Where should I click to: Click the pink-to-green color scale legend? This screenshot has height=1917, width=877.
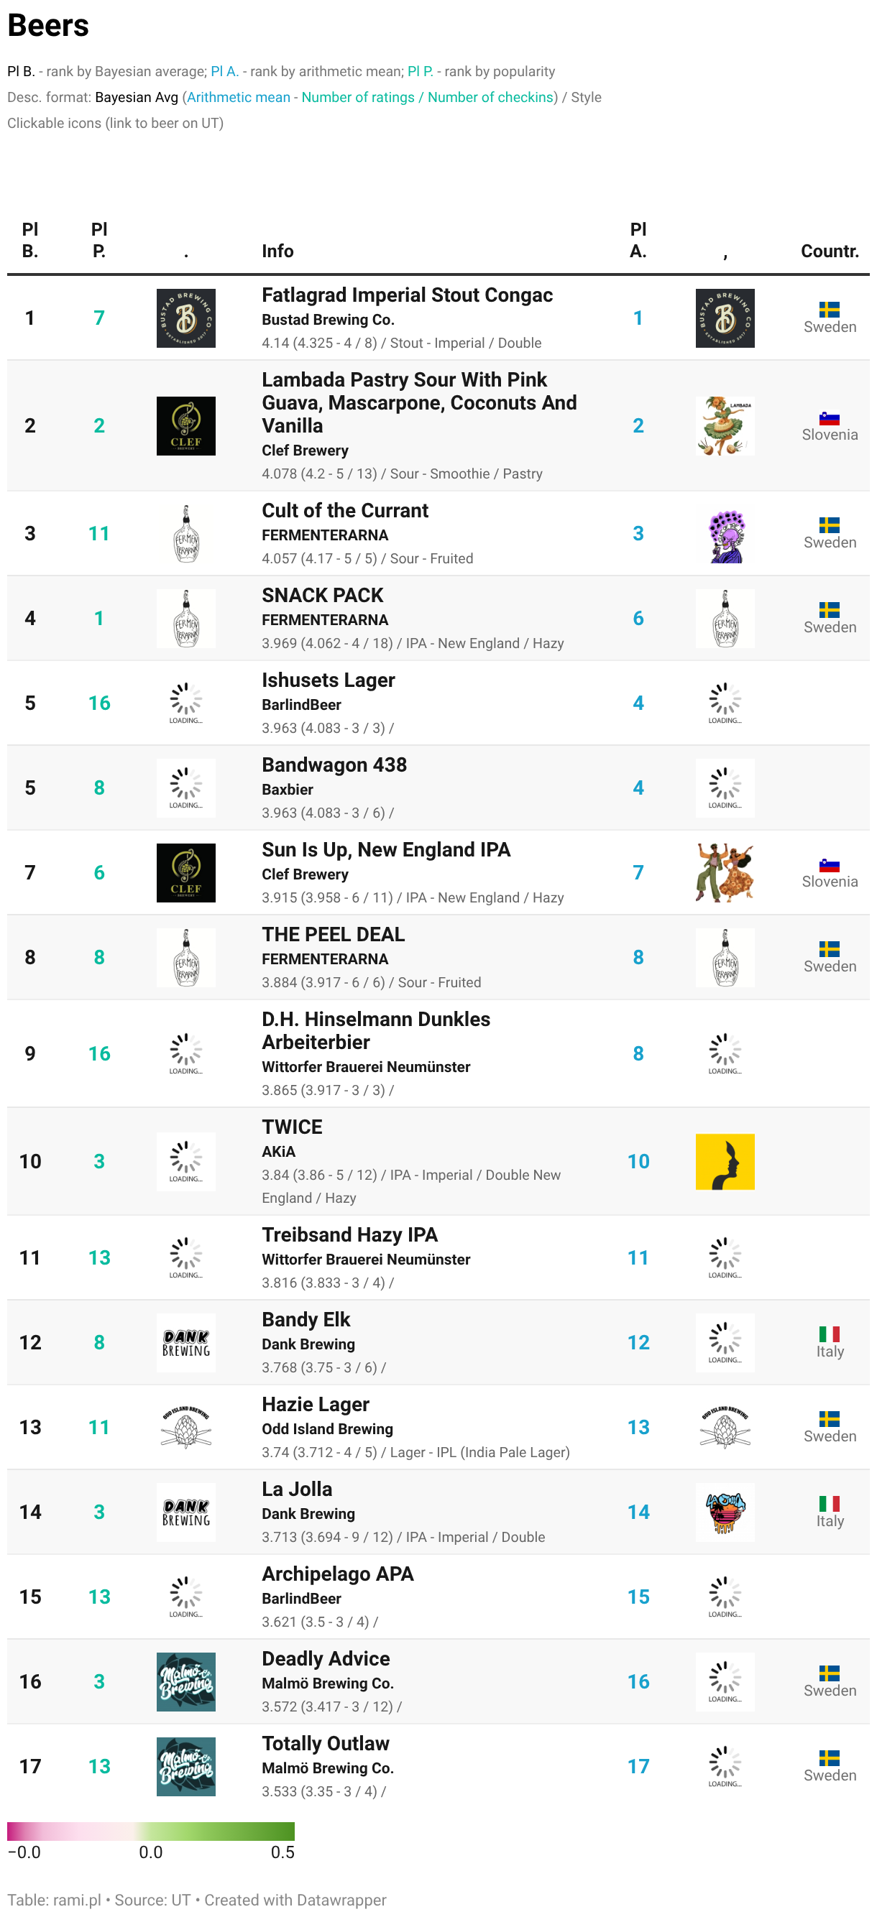(x=151, y=1831)
